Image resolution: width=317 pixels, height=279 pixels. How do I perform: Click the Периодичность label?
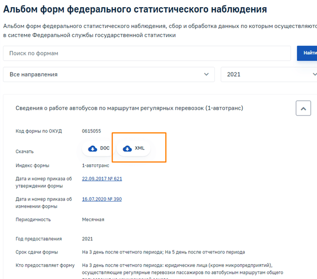coord(33,219)
